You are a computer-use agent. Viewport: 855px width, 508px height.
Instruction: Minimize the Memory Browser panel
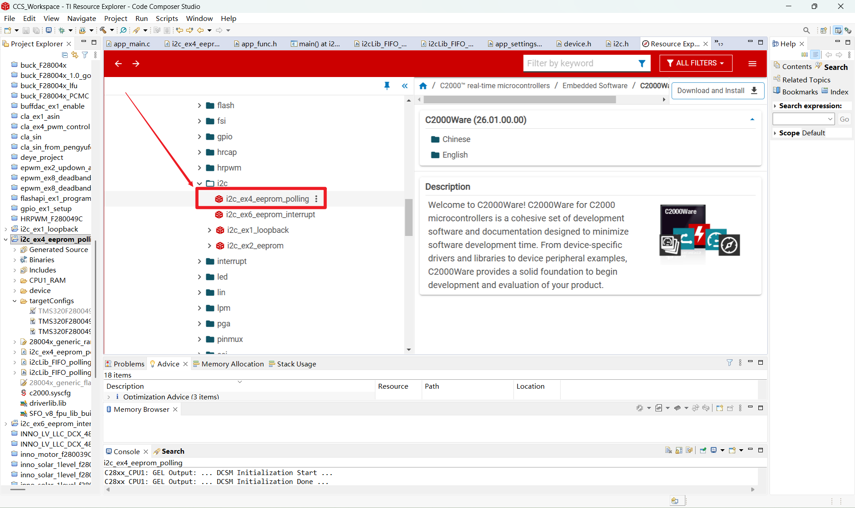750,407
